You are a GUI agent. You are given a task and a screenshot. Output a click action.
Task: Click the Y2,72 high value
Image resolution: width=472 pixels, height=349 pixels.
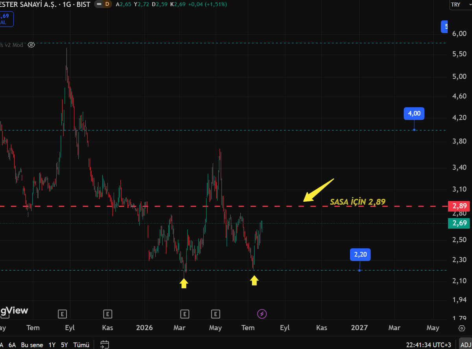142,5
